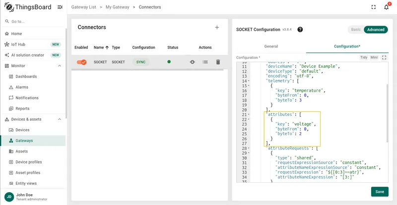Delete the SOCKET connector
This screenshot has width=397, height=205.
[x=218, y=62]
